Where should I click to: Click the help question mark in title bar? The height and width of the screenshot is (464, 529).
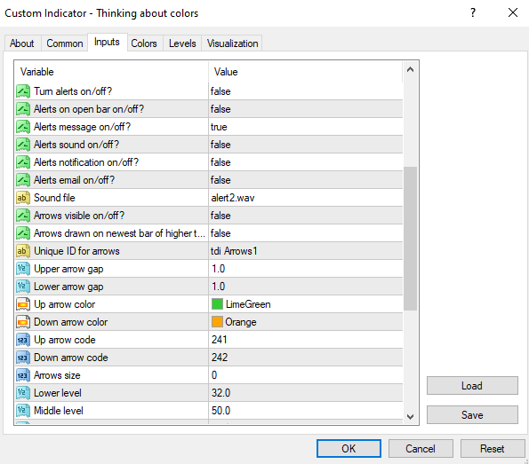point(473,12)
